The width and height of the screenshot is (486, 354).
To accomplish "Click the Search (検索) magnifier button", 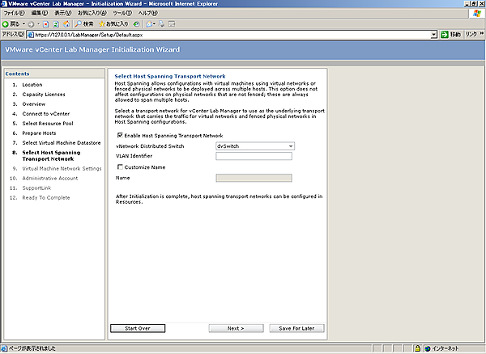I will tap(84, 24).
